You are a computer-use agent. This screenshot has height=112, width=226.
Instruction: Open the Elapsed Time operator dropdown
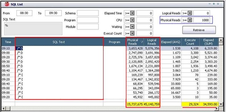132,13
